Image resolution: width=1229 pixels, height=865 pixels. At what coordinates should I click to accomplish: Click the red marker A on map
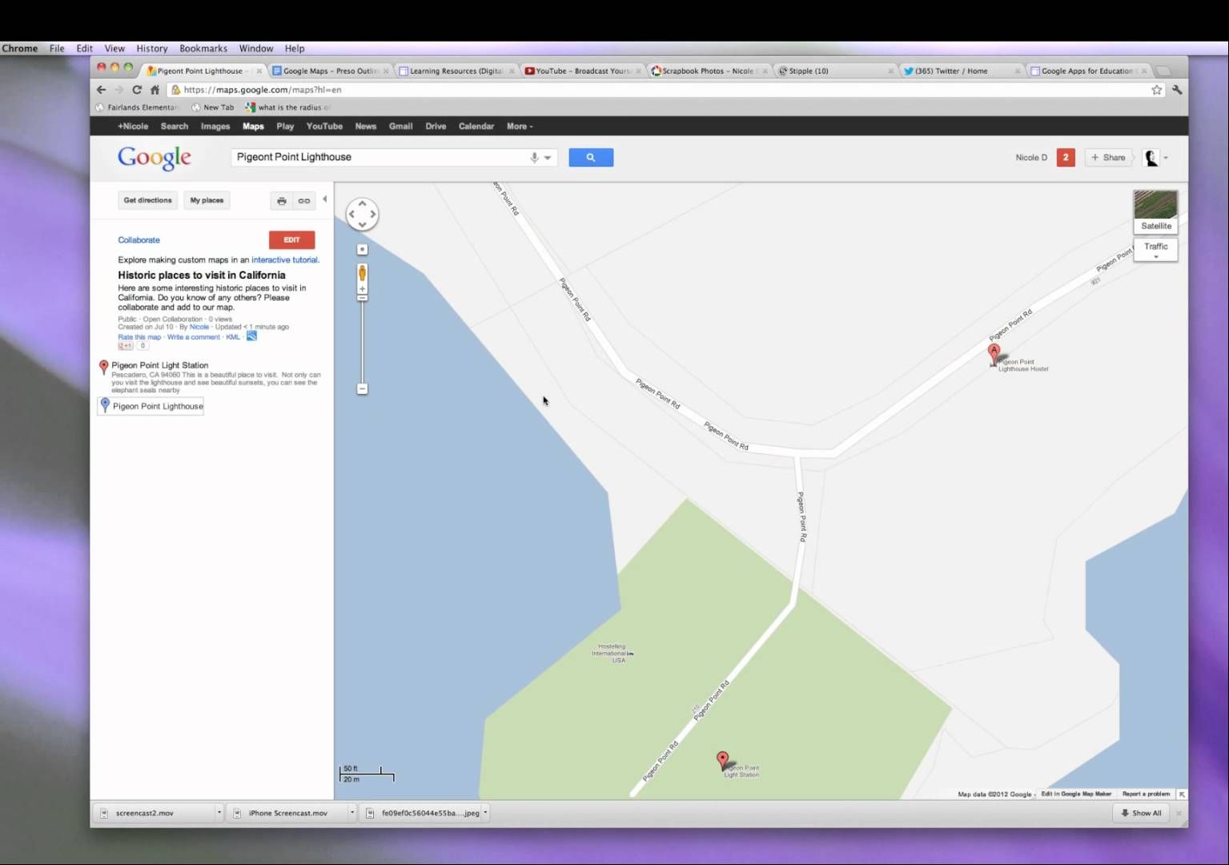pyautogui.click(x=994, y=353)
